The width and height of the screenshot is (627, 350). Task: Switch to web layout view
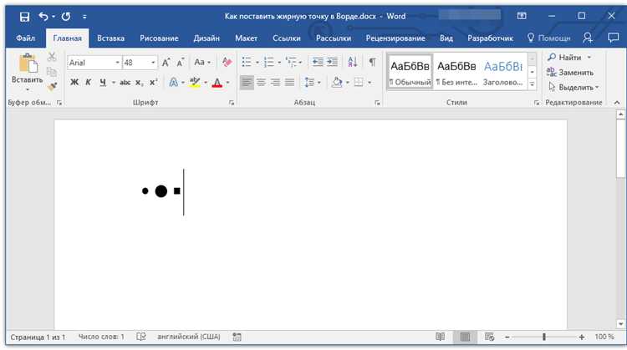(489, 337)
